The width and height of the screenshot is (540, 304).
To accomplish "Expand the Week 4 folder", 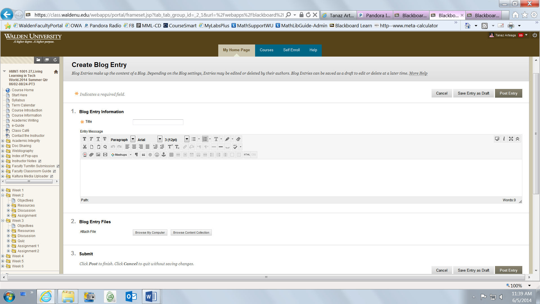I will click(3, 256).
